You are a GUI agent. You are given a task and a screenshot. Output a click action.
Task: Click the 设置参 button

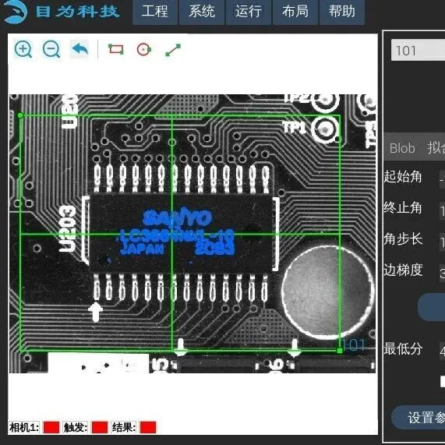click(x=418, y=418)
